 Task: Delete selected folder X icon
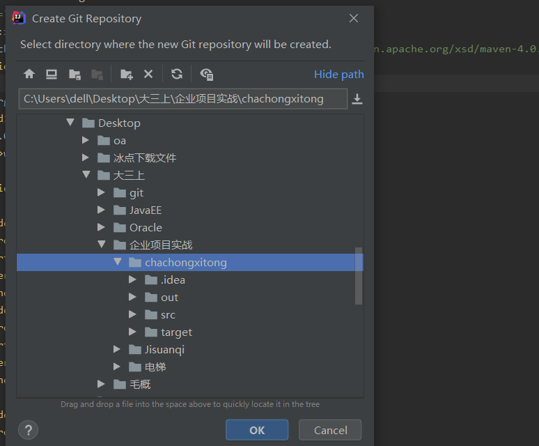tap(148, 74)
